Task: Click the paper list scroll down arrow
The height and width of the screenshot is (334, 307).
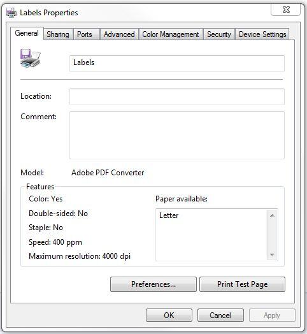Action: (272, 254)
